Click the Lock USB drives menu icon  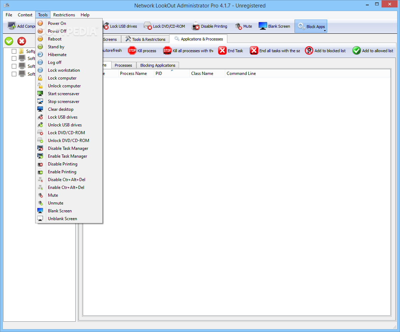click(x=40, y=117)
